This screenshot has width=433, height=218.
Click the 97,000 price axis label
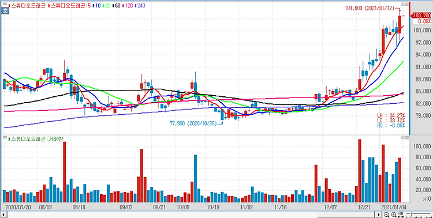(424, 43)
